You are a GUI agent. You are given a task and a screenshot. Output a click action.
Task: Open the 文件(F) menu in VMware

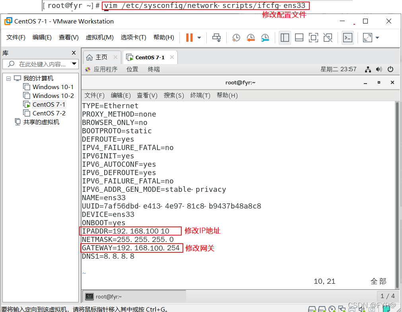click(x=16, y=37)
